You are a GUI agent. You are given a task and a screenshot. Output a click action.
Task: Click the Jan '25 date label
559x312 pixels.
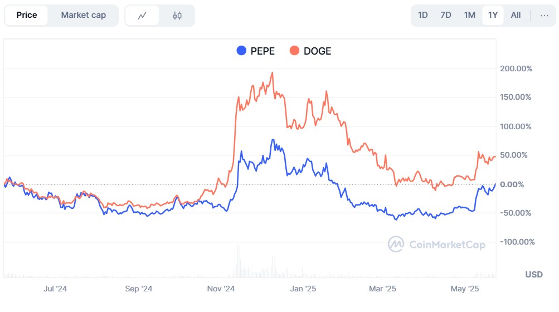click(x=304, y=289)
